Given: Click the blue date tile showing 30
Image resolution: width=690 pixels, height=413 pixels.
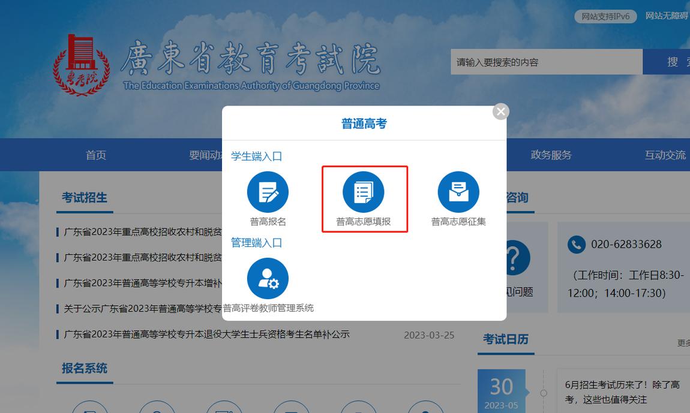Looking at the screenshot, I should point(501,388).
